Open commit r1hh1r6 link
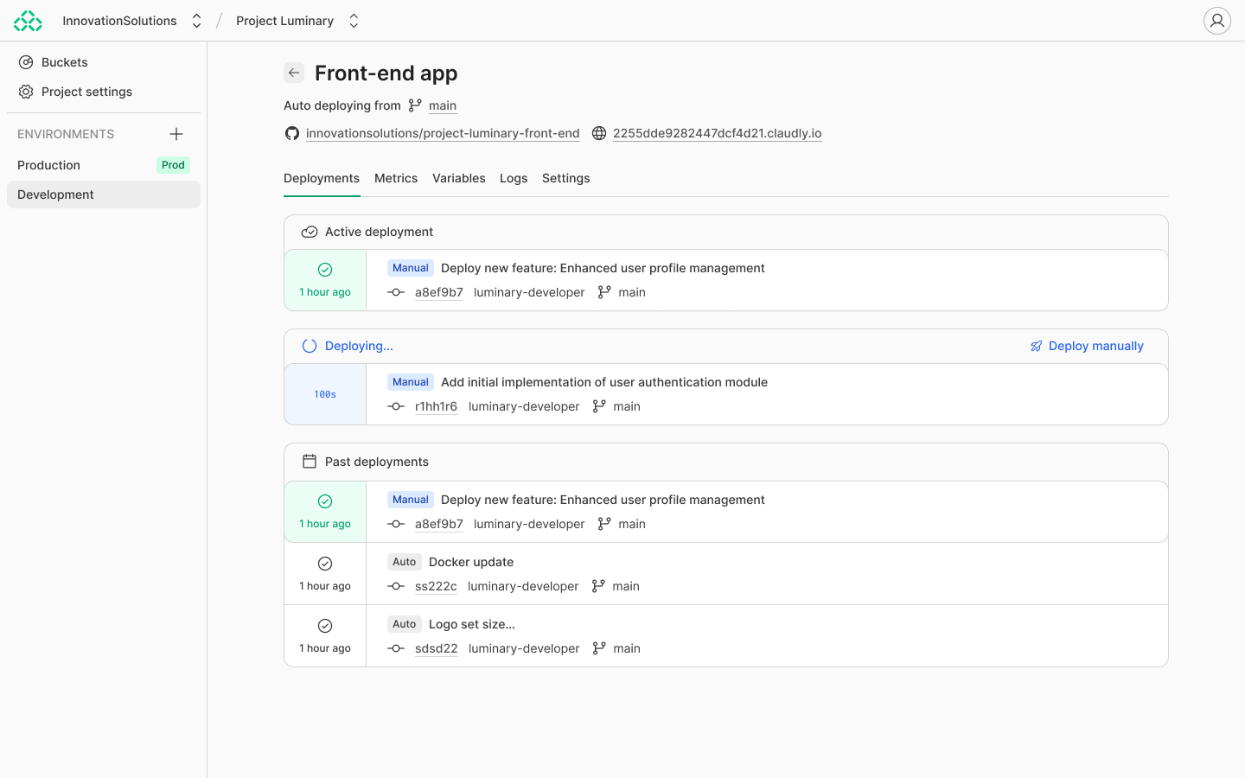The image size is (1245, 778). (436, 406)
